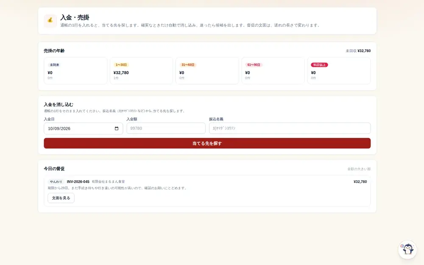Click the 今日の督促 section heading
This screenshot has height=265, width=424.
pyautogui.click(x=54, y=169)
